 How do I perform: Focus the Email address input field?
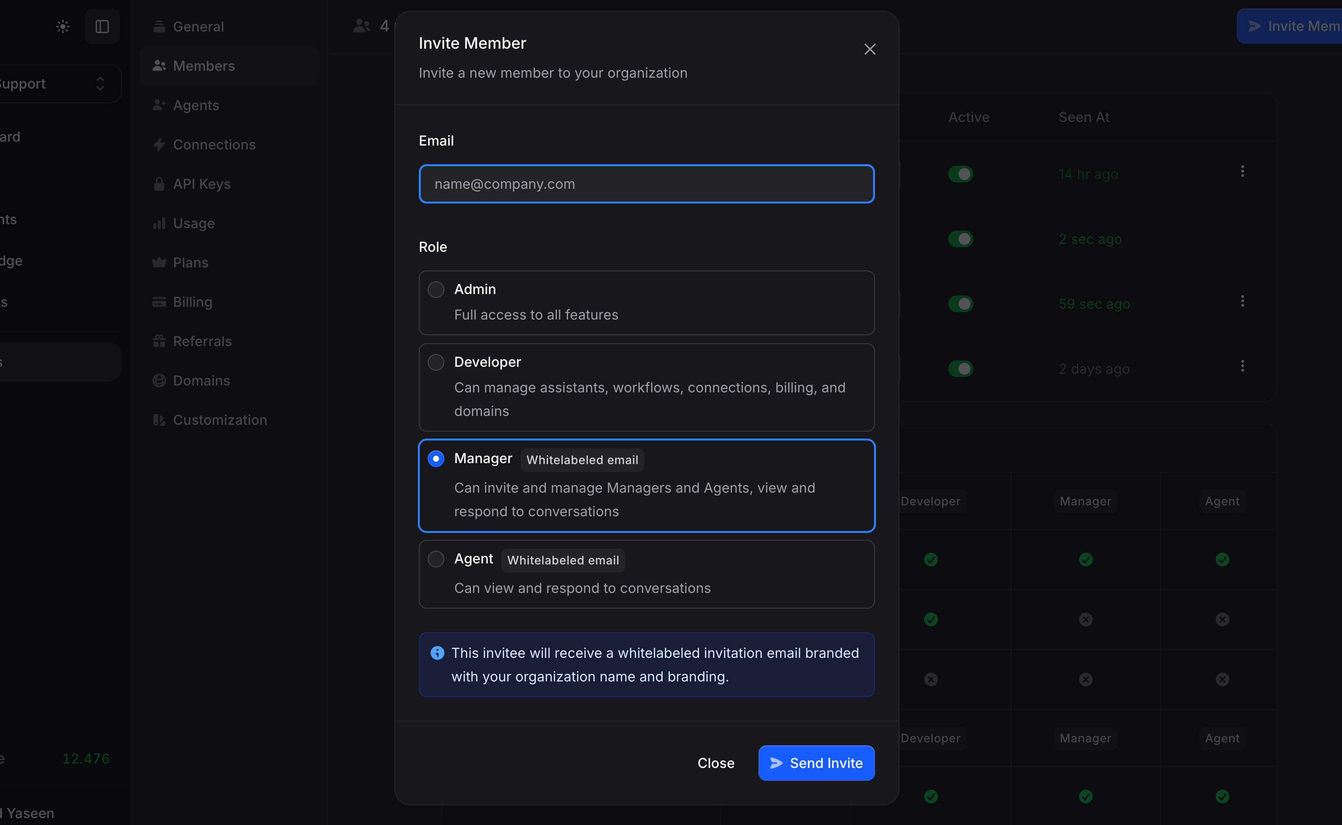click(x=646, y=184)
